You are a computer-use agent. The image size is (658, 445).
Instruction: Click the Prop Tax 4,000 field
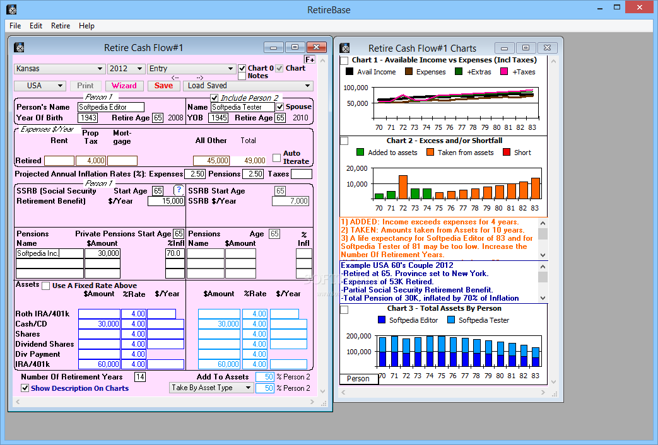point(91,161)
